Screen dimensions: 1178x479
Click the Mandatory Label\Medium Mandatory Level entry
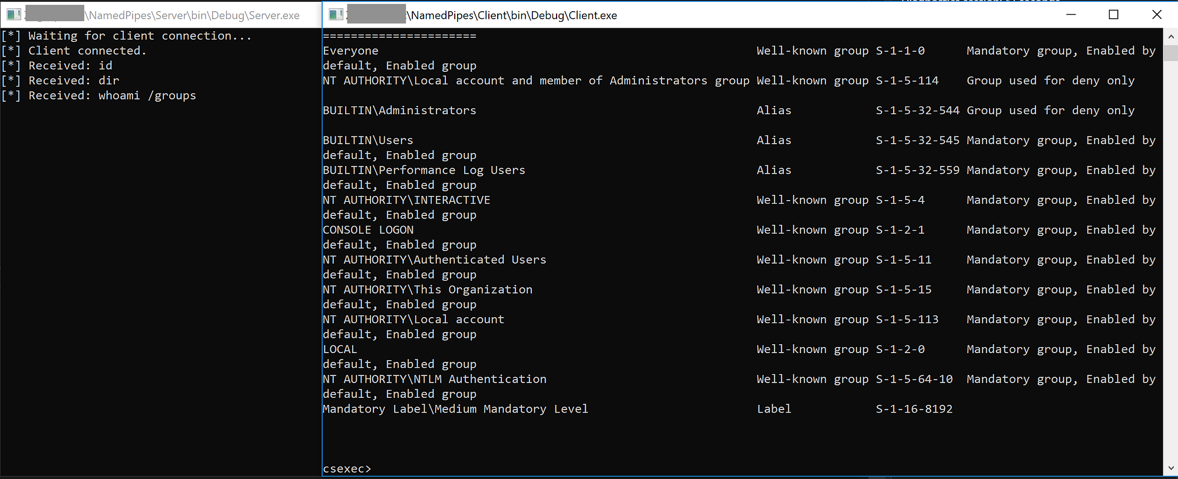tap(455, 409)
